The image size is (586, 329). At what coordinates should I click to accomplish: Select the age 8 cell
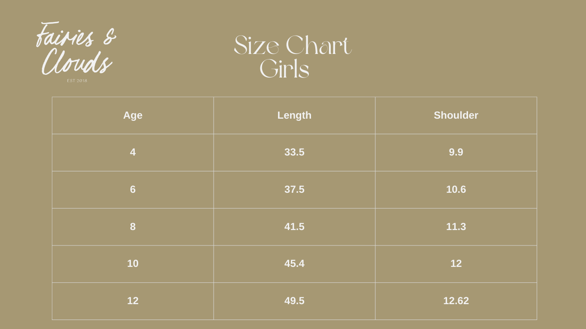(x=133, y=227)
